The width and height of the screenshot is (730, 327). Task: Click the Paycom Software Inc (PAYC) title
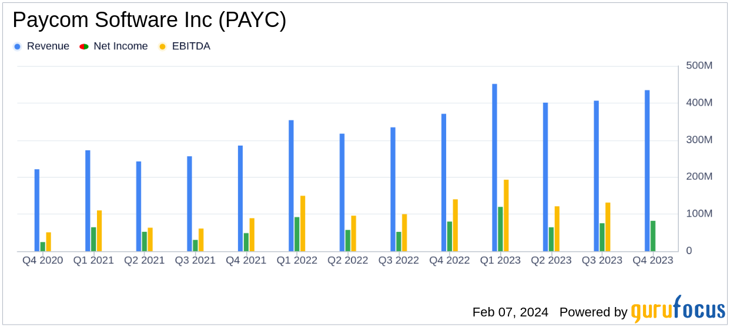coord(149,20)
